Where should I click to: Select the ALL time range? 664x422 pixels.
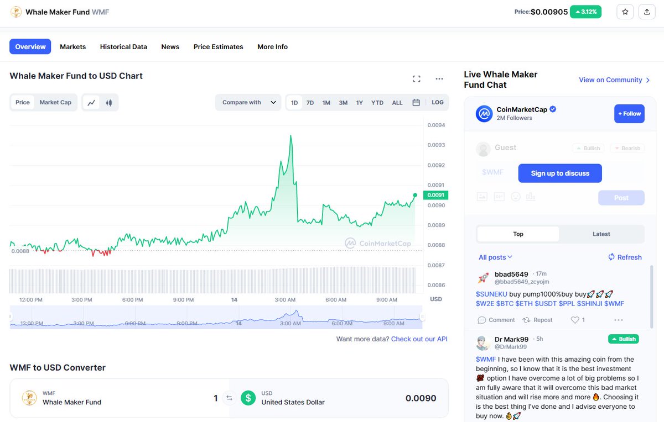[x=397, y=103]
